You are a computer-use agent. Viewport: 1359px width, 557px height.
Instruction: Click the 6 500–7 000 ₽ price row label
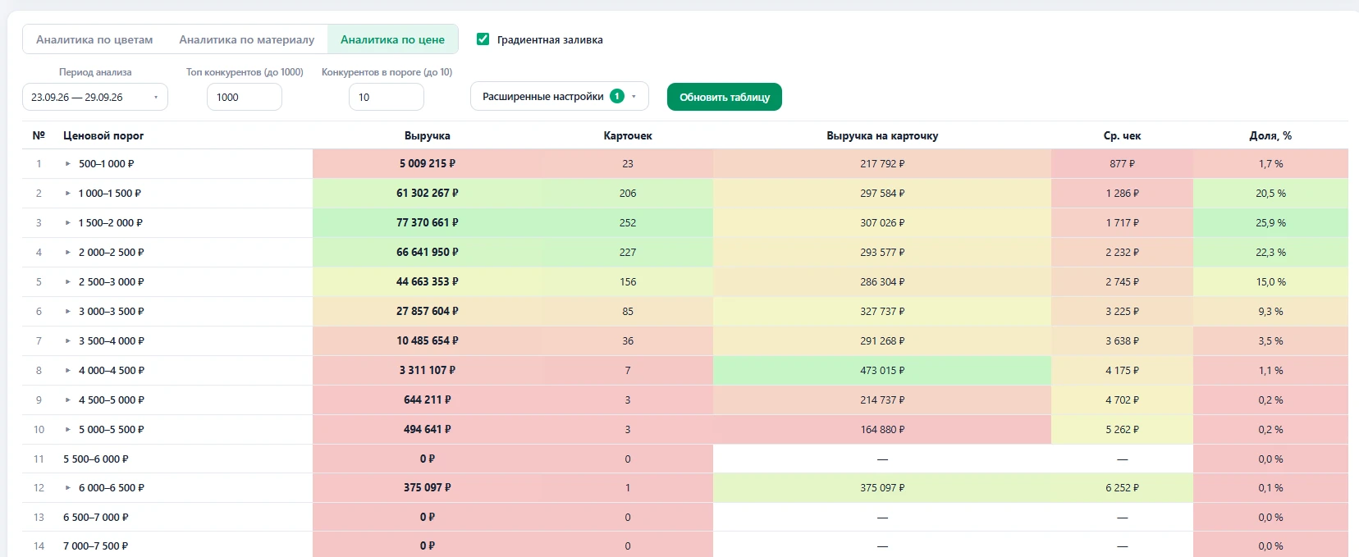pos(96,518)
